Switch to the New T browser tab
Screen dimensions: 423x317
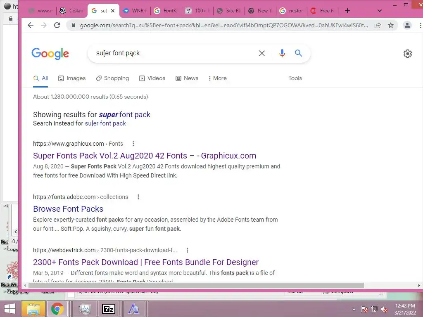coord(261,11)
